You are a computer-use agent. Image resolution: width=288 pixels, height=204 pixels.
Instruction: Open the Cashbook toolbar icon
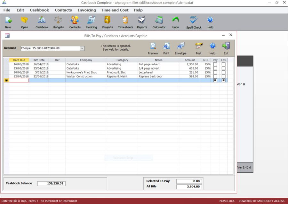coord(42,20)
